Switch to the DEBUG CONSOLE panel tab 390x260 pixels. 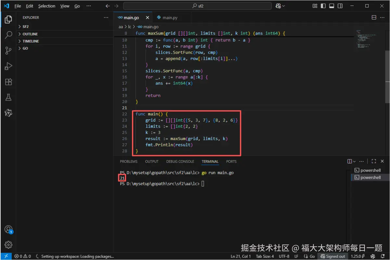point(180,162)
